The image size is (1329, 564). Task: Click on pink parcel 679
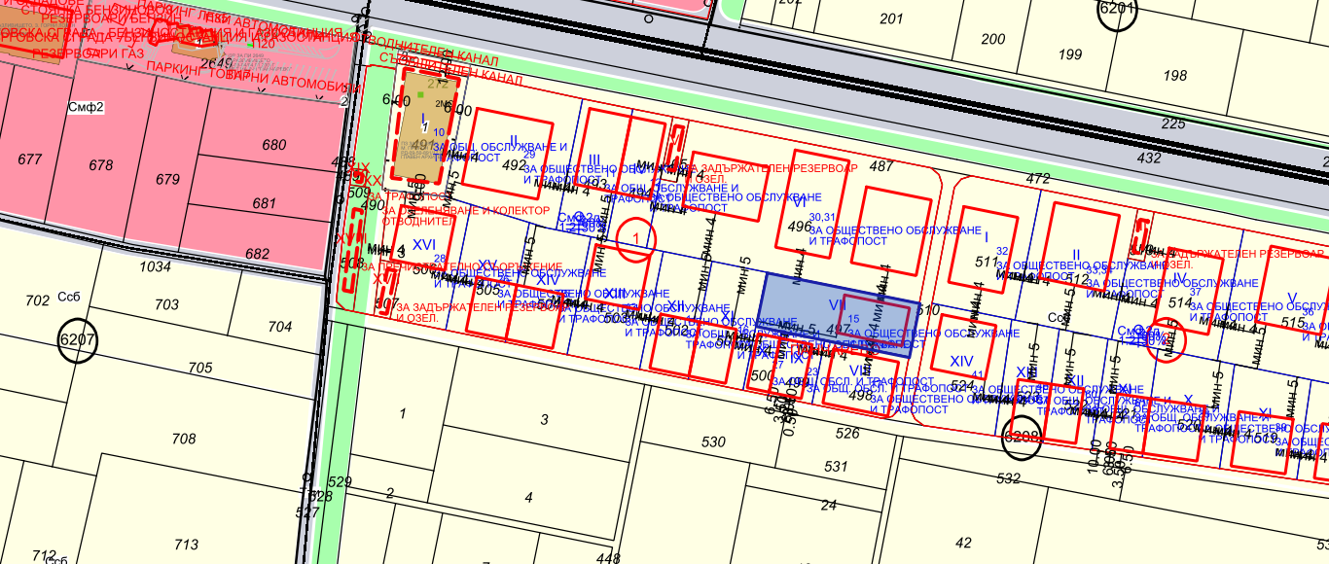click(167, 179)
